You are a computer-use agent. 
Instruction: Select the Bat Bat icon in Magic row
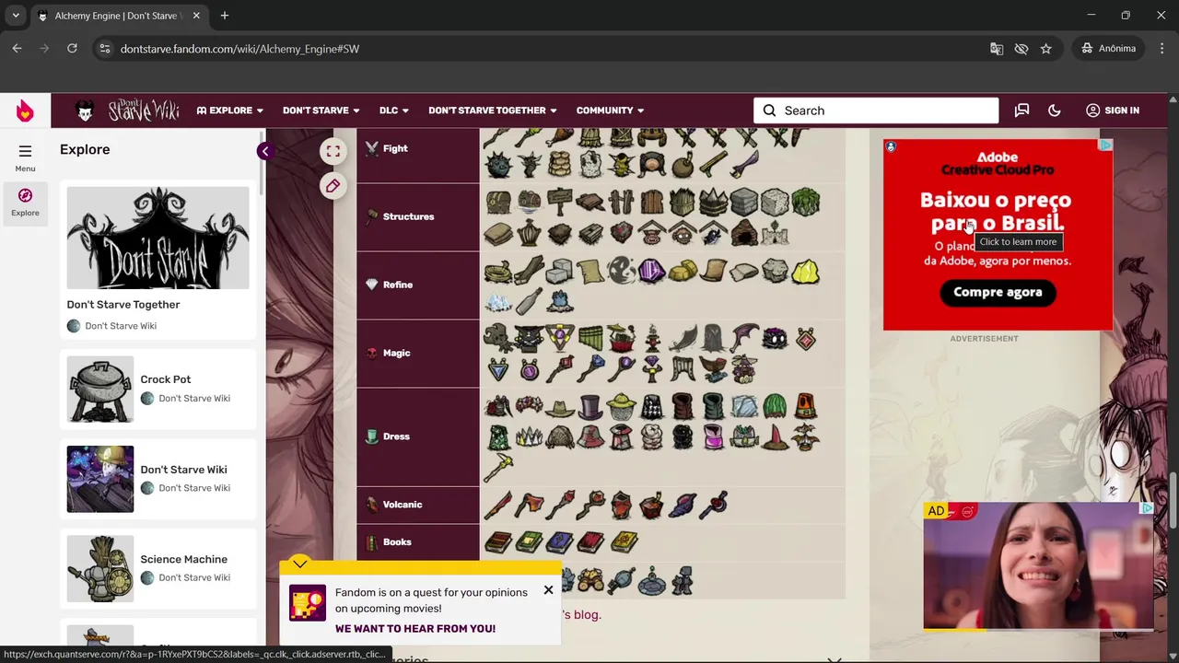pos(744,338)
